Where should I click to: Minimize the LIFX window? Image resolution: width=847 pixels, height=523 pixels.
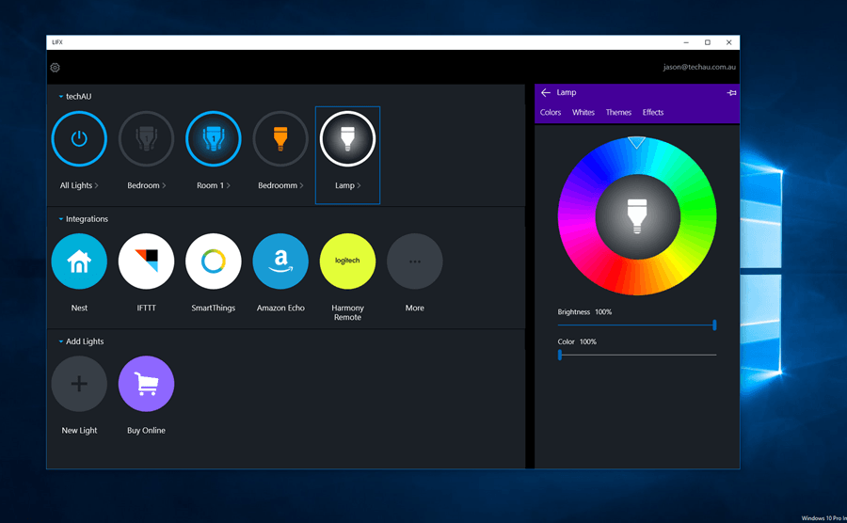686,42
